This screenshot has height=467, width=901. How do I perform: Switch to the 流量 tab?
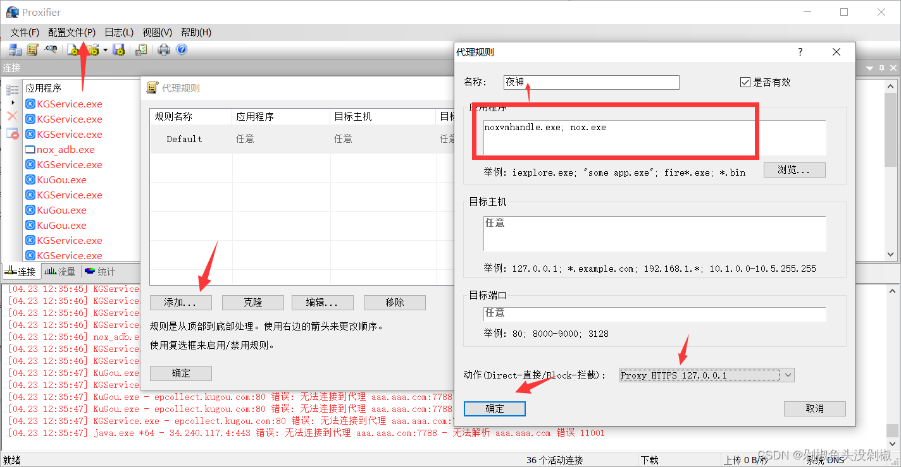[x=60, y=272]
